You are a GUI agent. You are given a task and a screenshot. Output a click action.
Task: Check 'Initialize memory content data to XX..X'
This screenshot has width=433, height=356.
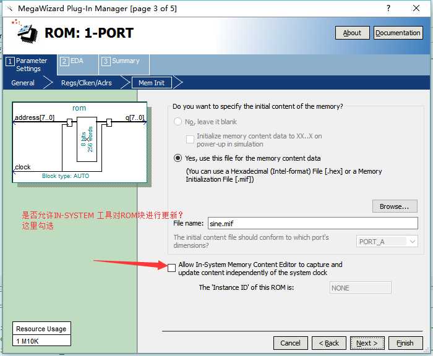[x=190, y=139]
